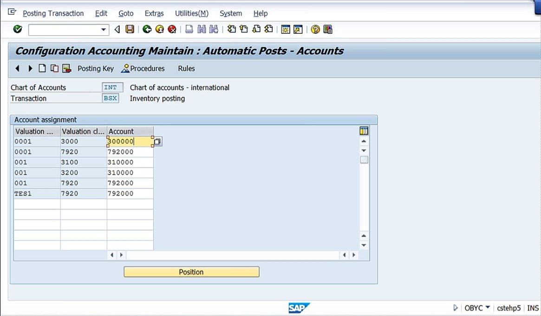Click the Find binoculars icon
This screenshot has height=316, width=541.
202,29
